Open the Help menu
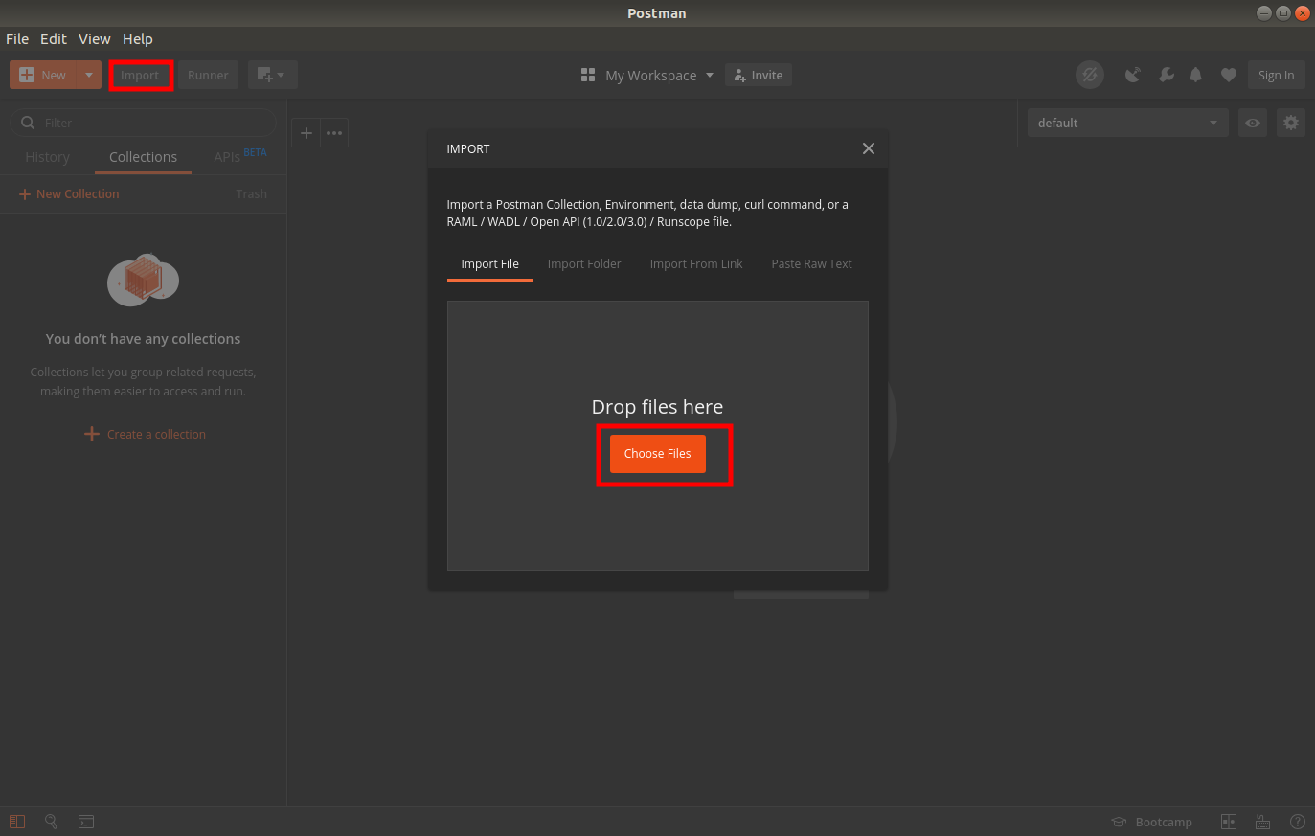Viewport: 1315px width, 836px height. point(138,39)
